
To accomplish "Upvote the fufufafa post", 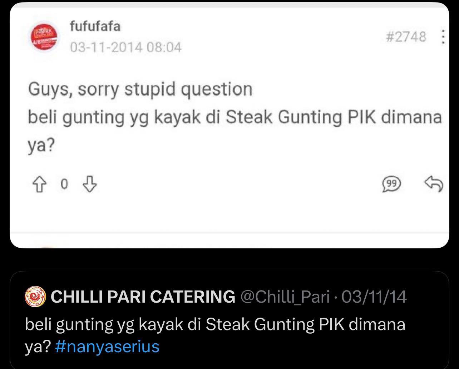I will (39, 184).
